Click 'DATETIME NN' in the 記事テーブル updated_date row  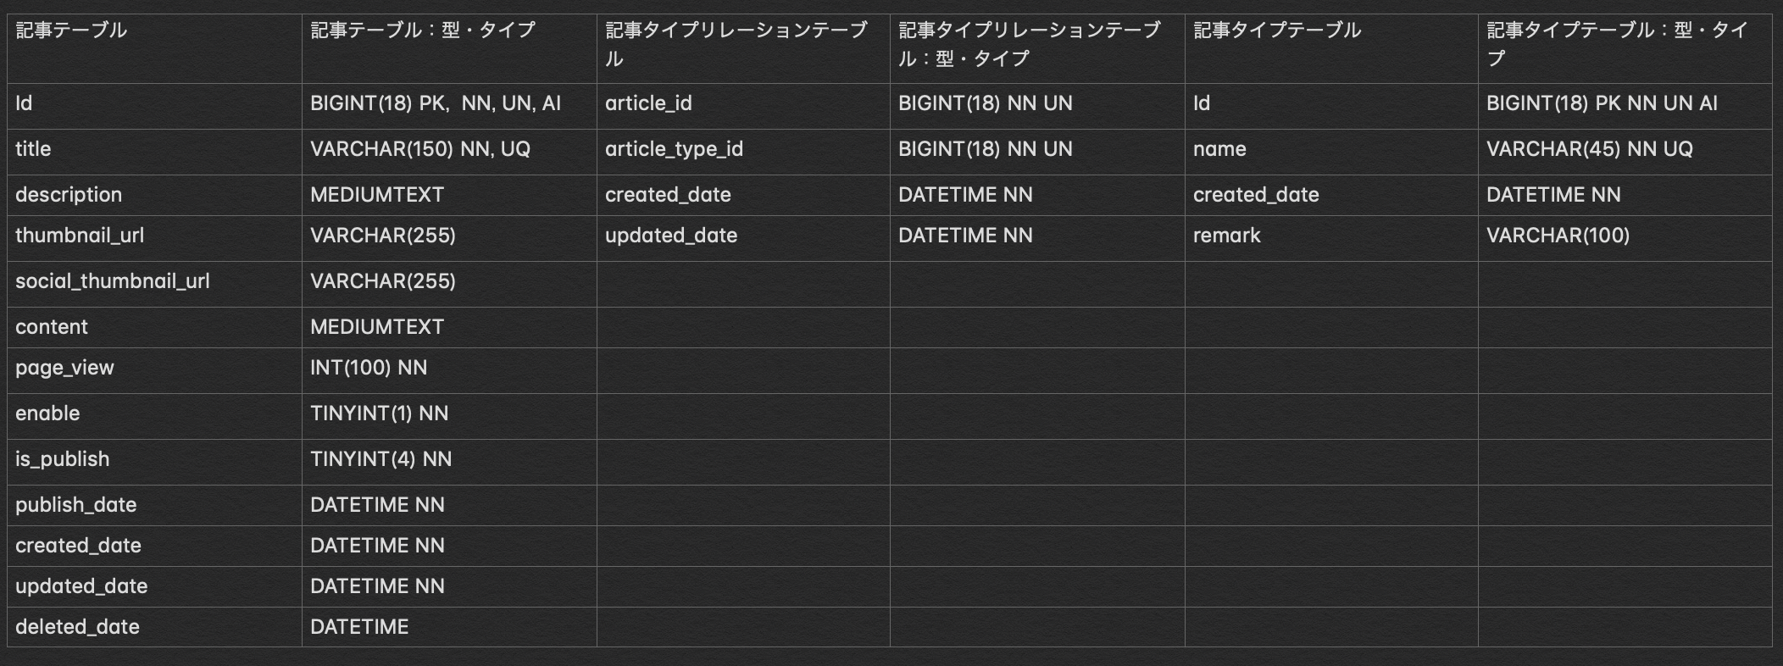(449, 586)
